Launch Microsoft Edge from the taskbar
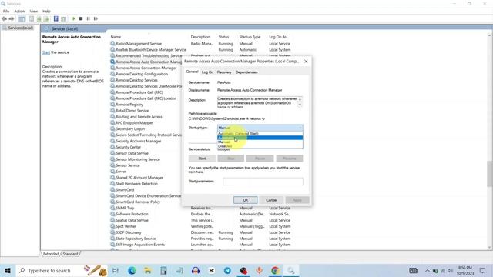This screenshot has width=493, height=277. click(132, 270)
